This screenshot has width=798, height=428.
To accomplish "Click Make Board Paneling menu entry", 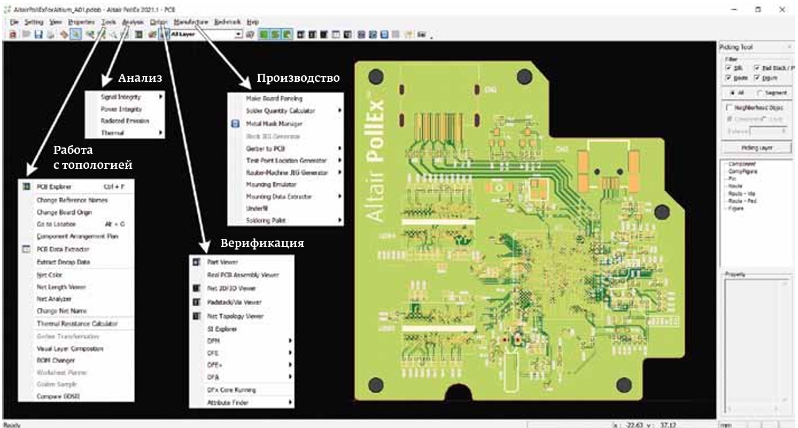I will [x=274, y=99].
